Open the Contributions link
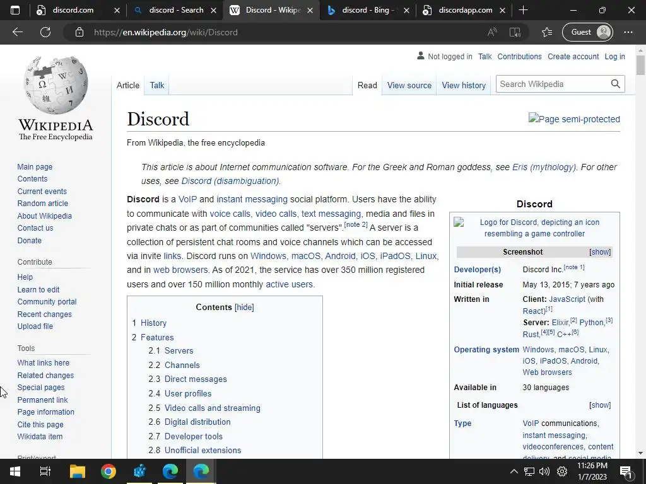Viewport: 646px width, 484px height. click(519, 56)
